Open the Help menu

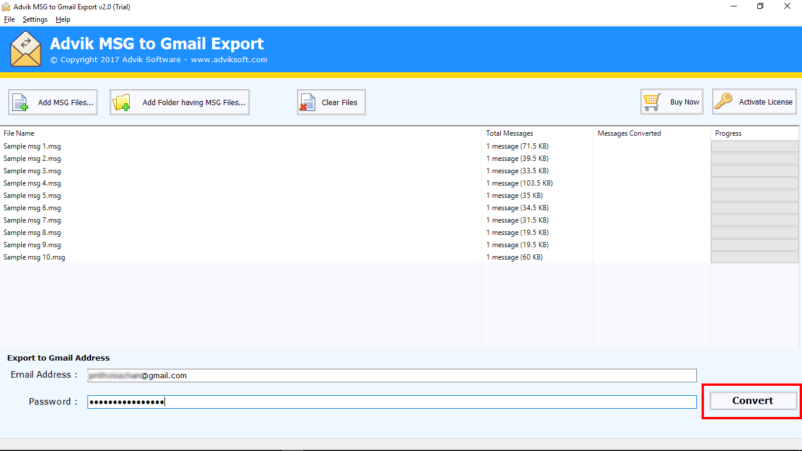[x=63, y=19]
